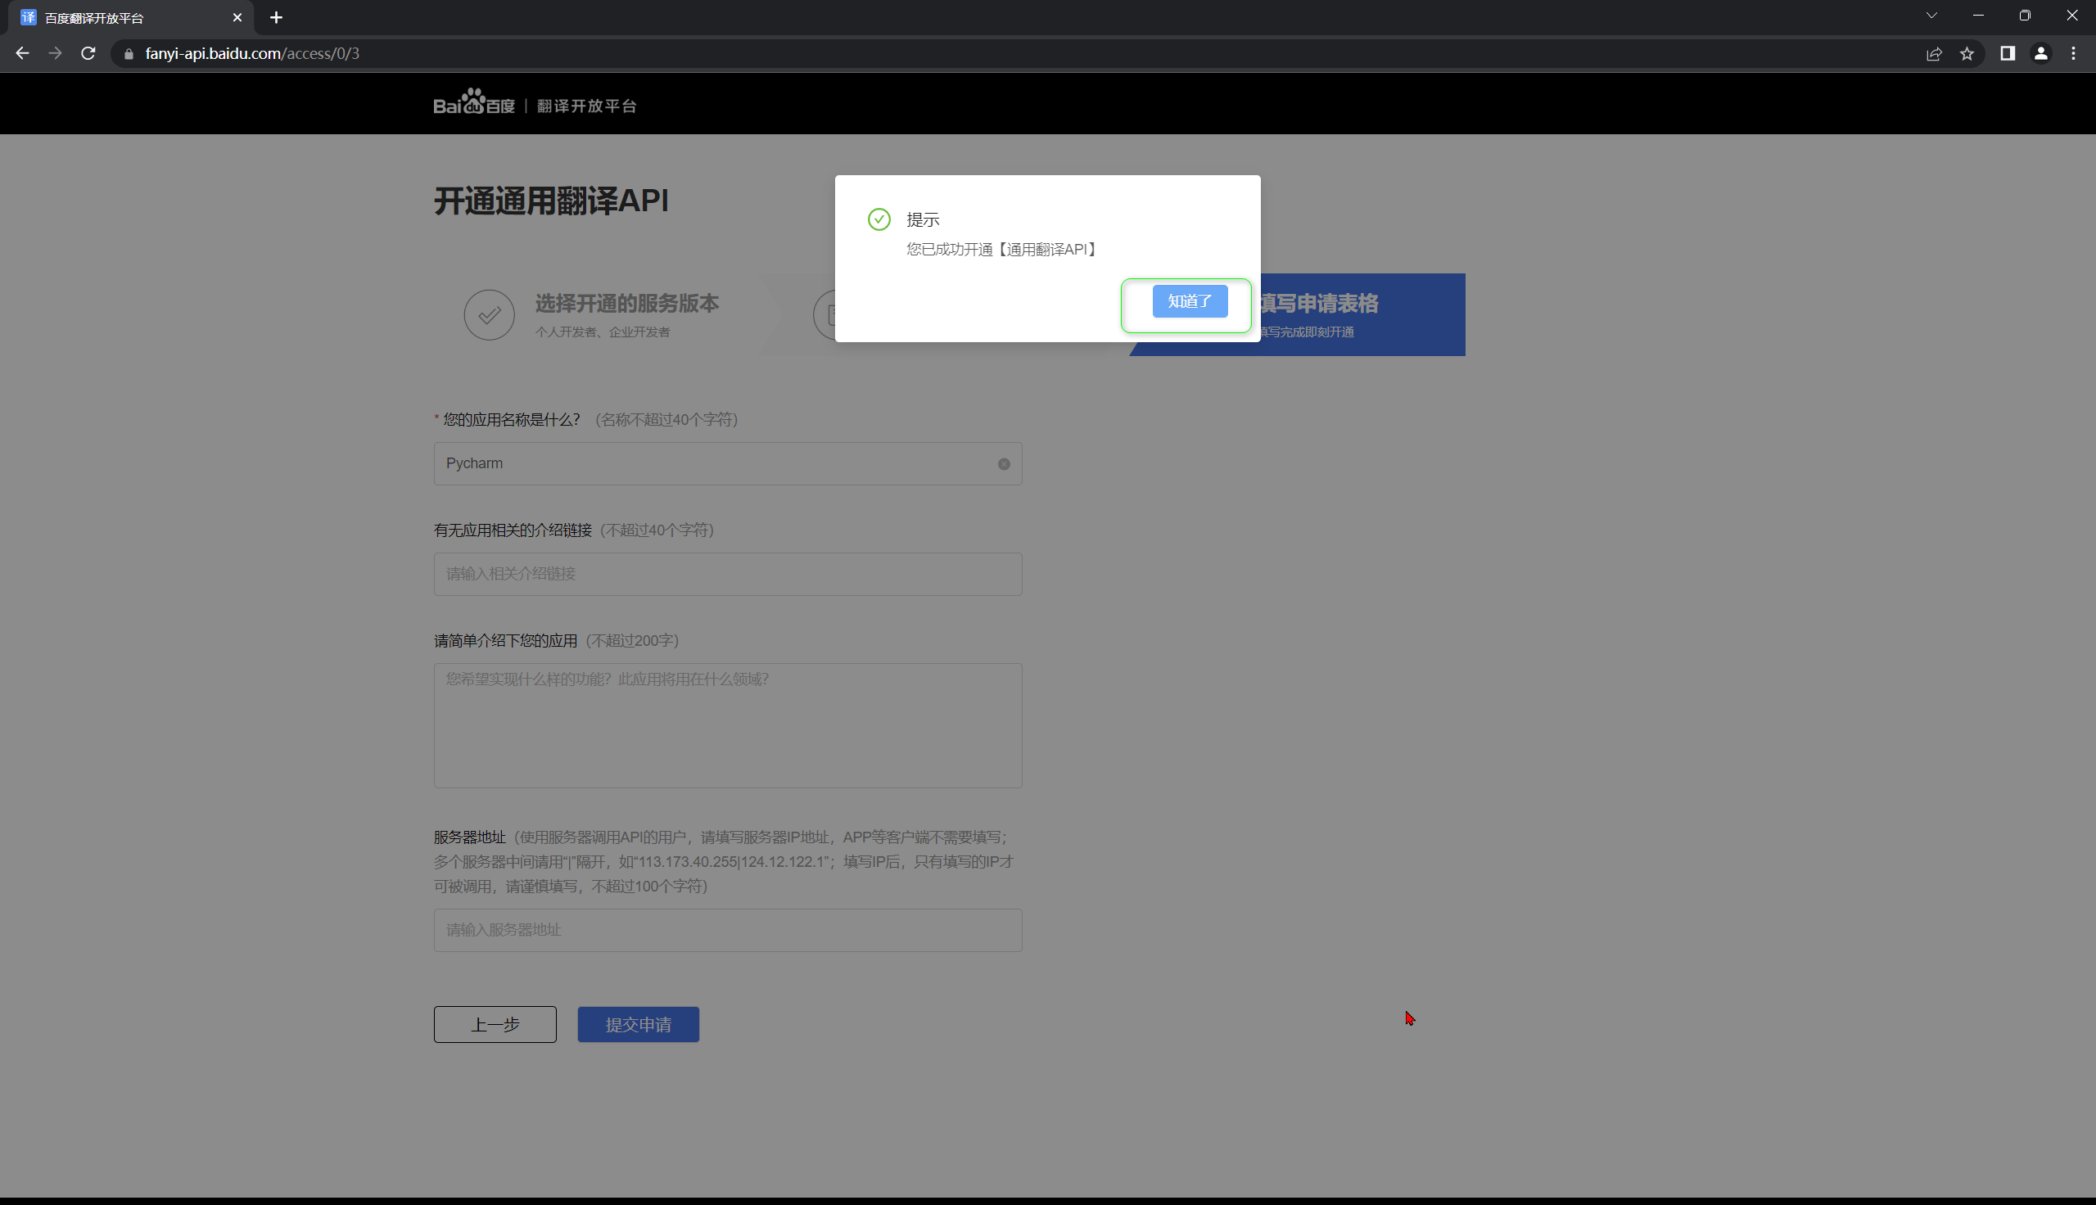The image size is (2096, 1205).
Task: Reload the page with refresh icon
Action: [88, 54]
